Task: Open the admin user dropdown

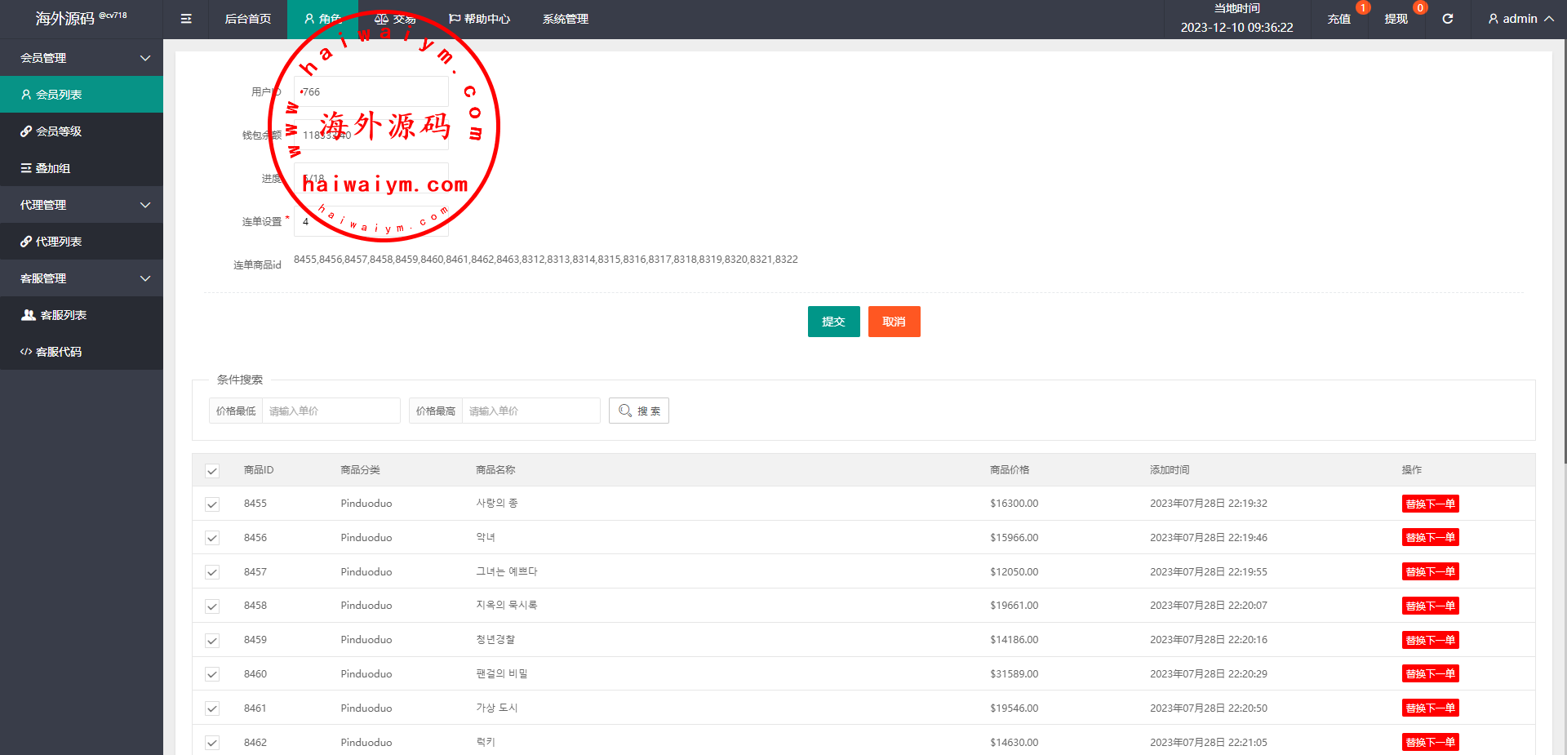Action: 1520,19
